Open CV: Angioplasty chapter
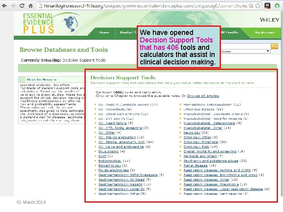 click(x=112, y=109)
